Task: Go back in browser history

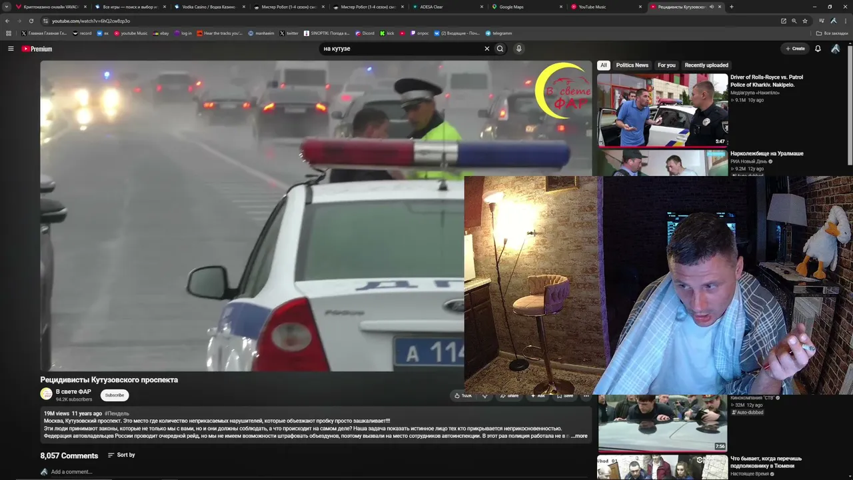Action: (x=7, y=21)
